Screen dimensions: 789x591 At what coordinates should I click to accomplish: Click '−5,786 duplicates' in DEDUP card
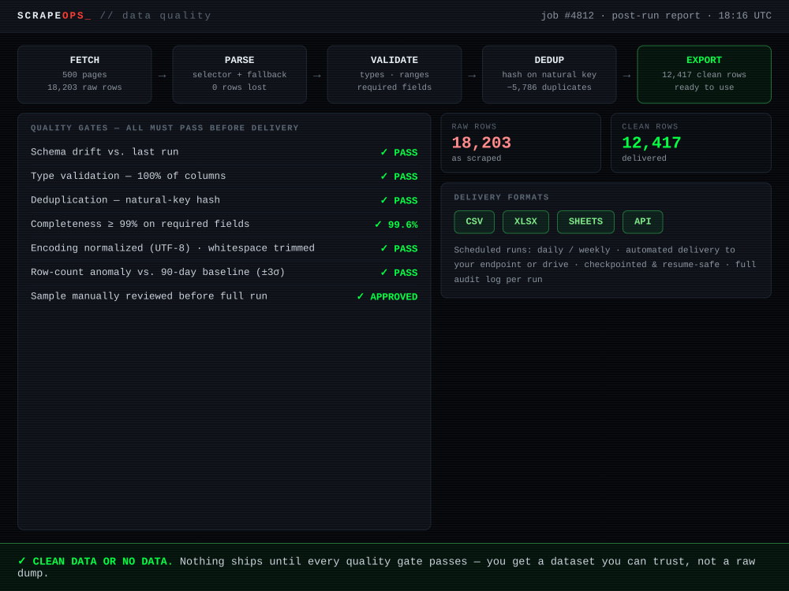(x=549, y=87)
